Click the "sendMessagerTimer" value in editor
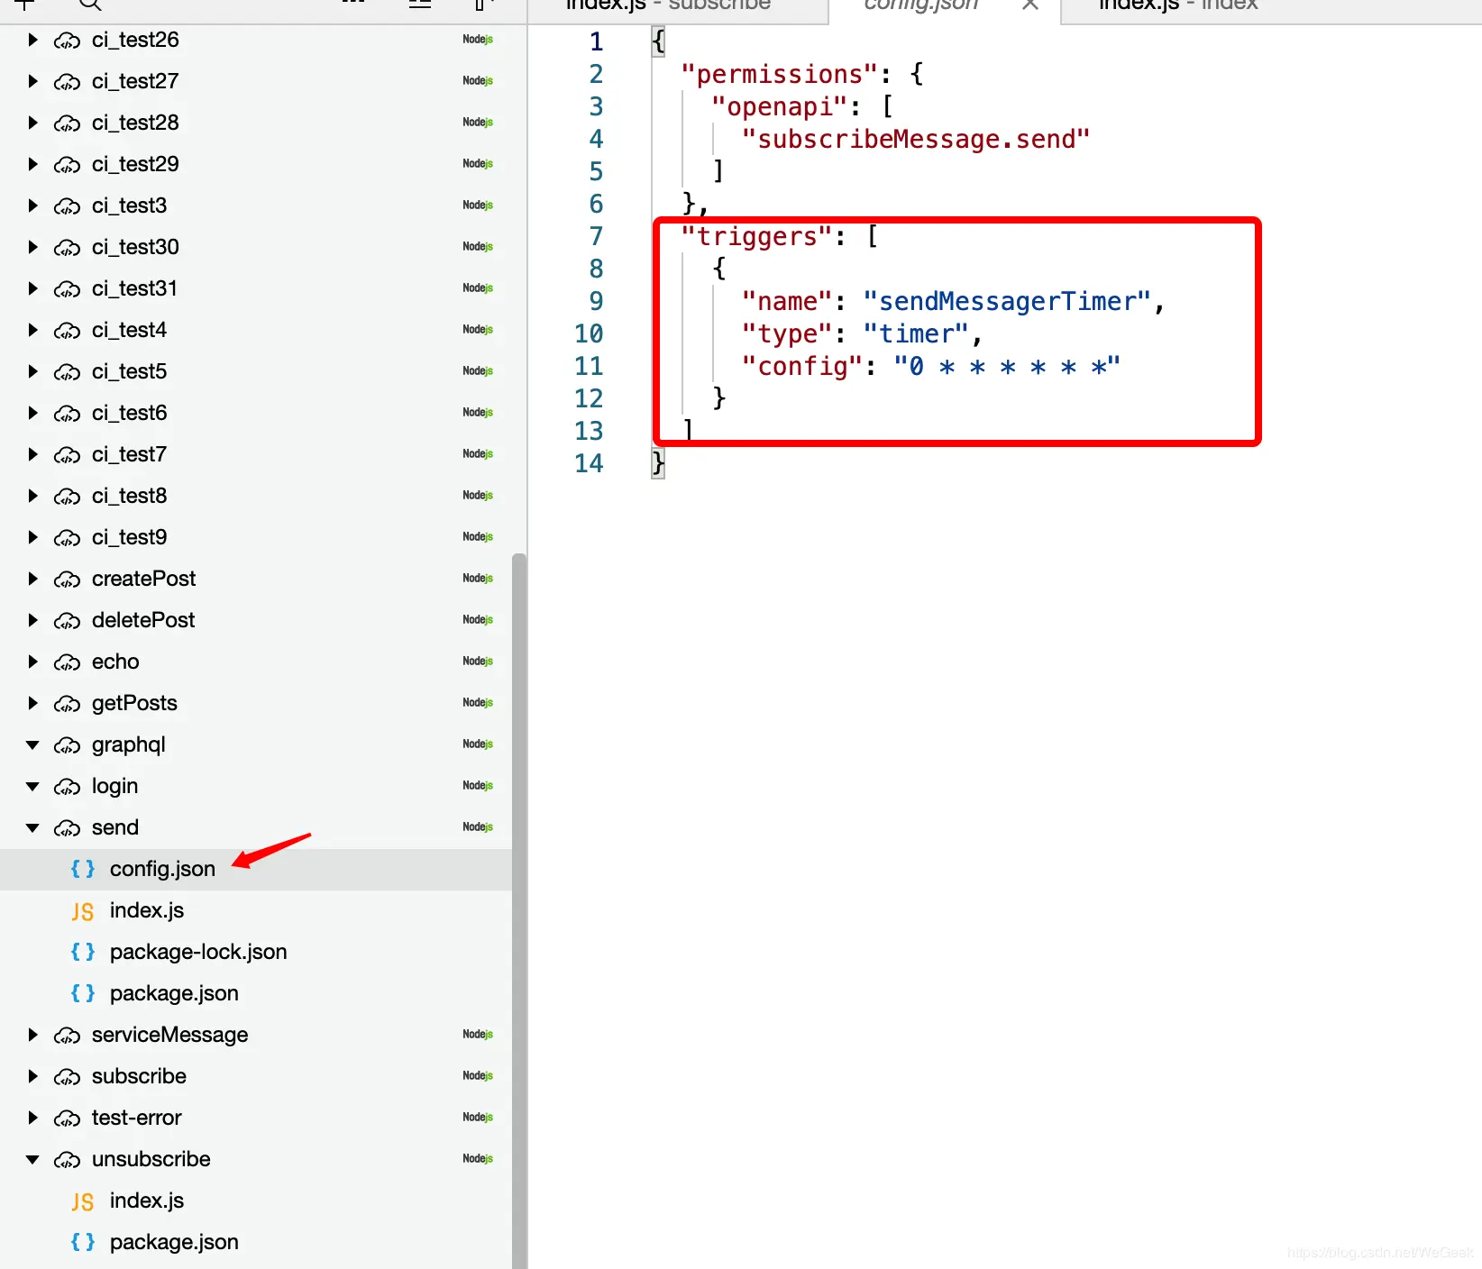This screenshot has height=1269, width=1482. 1007,302
